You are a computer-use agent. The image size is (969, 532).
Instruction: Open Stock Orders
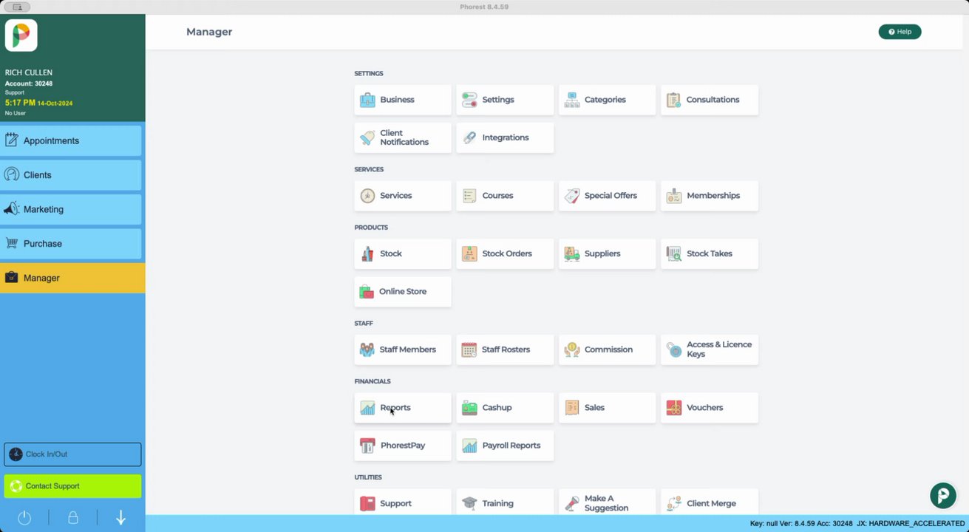point(505,253)
